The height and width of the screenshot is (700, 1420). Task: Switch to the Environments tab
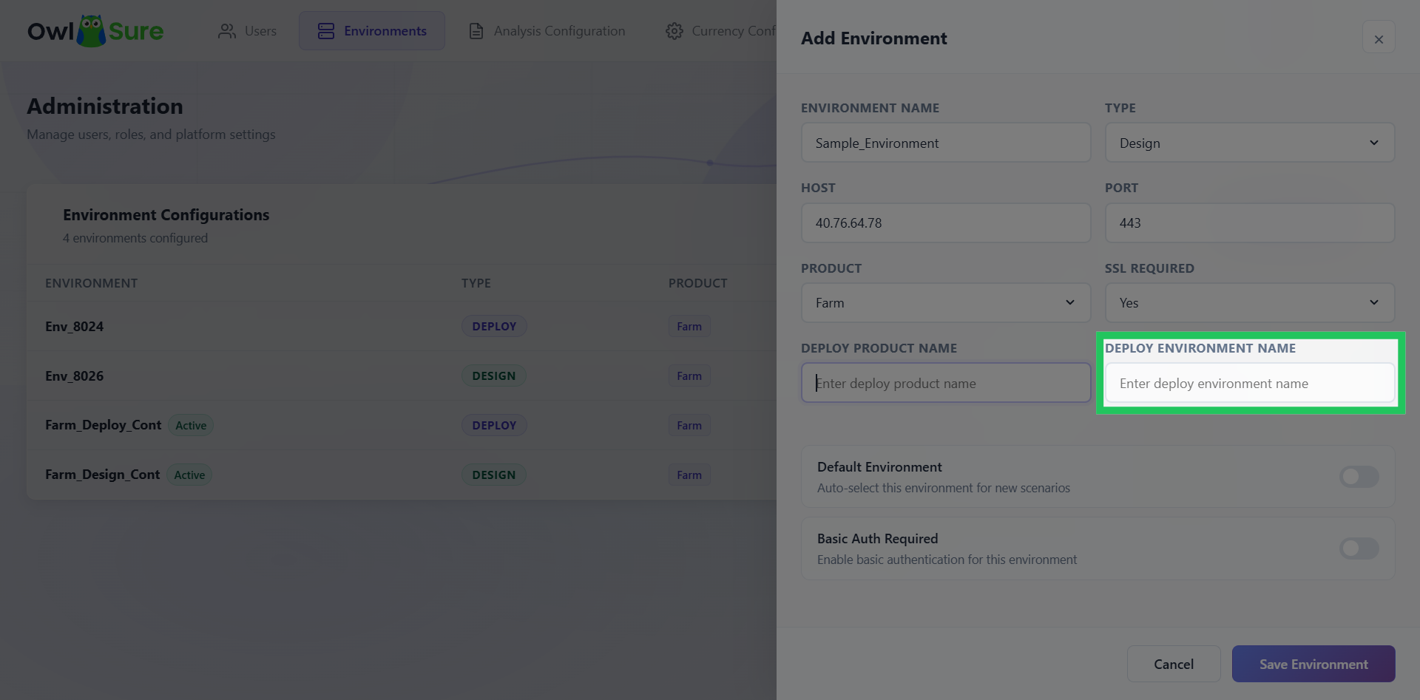pyautogui.click(x=372, y=31)
